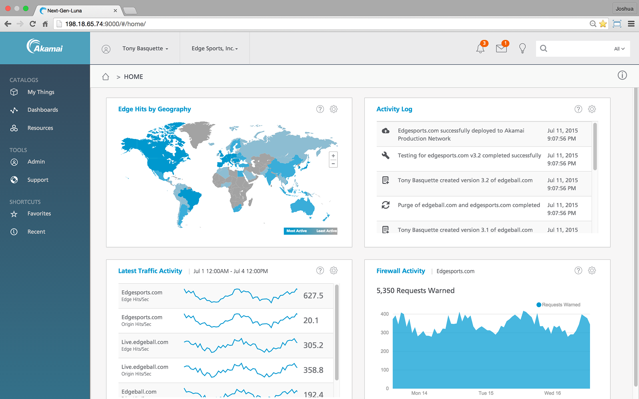Screen dimensions: 639x399
Task: Click the Joshua profile button
Action: pos(624,9)
